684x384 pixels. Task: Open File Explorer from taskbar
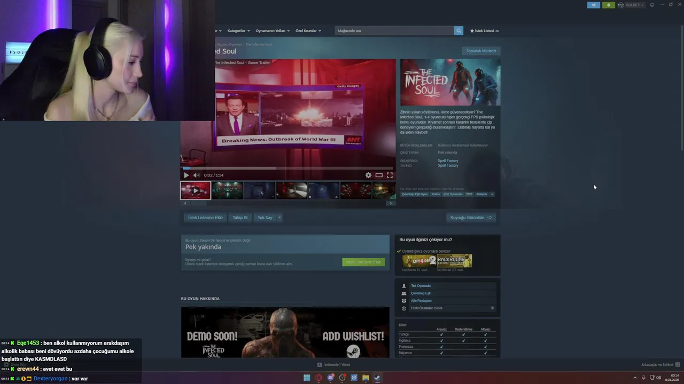click(x=366, y=378)
